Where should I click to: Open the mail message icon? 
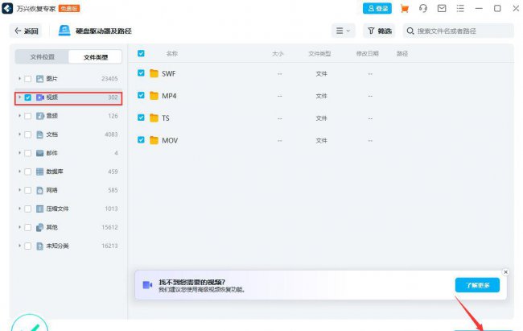click(x=442, y=8)
